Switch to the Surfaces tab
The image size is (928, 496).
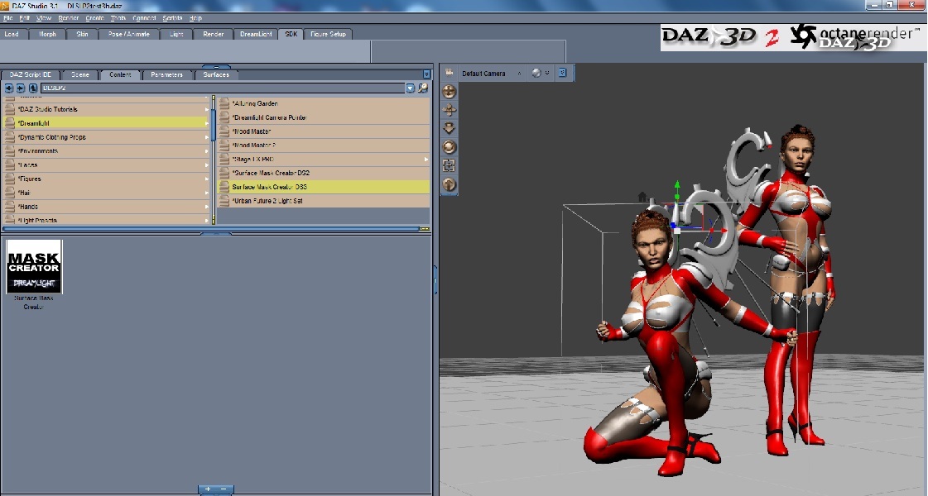click(216, 74)
